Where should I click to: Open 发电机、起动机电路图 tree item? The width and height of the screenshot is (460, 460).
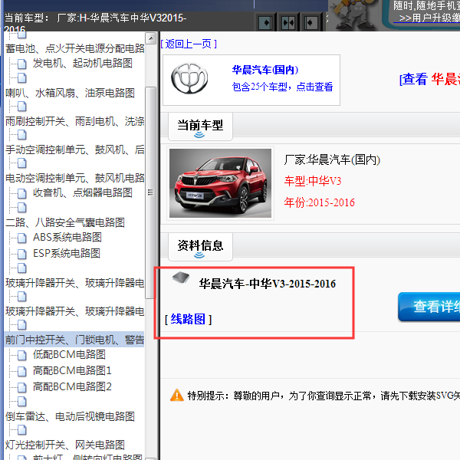83,63
